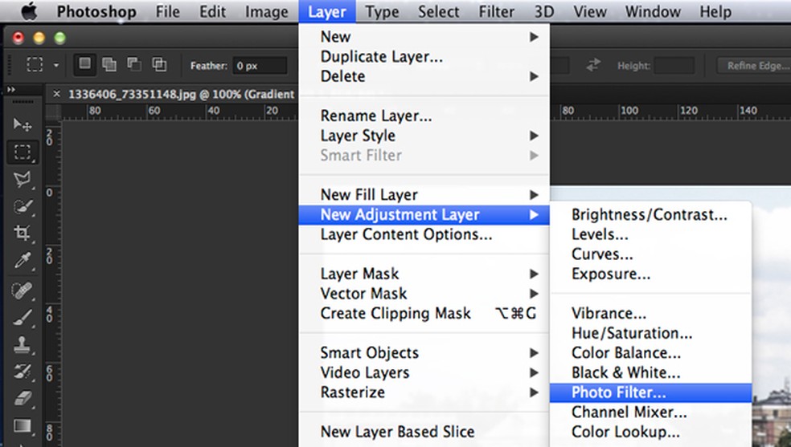
Task: Select the Crop tool
Action: pos(23,233)
